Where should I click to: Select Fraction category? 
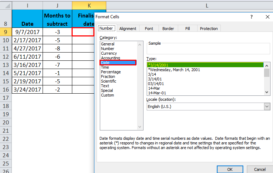click(108, 76)
